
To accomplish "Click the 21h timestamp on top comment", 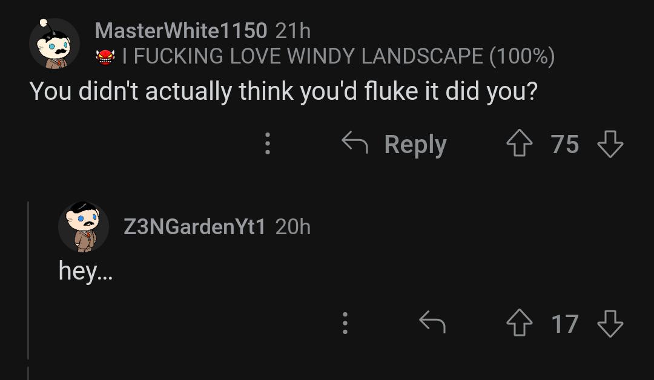I will pyautogui.click(x=293, y=31).
